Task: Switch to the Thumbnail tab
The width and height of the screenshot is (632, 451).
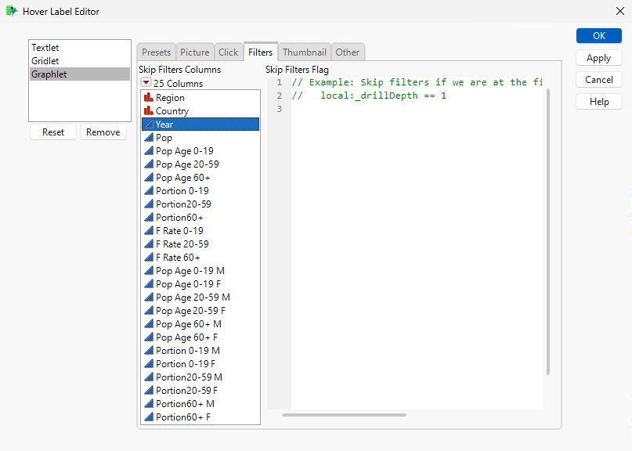Action: point(304,52)
